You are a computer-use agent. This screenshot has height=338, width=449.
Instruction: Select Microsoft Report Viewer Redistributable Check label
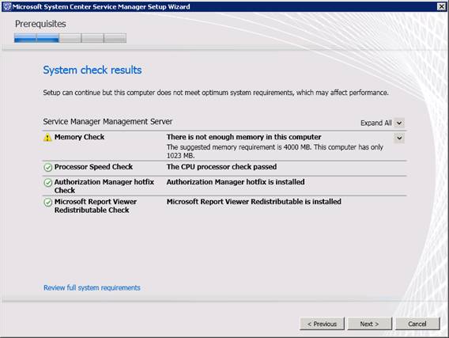point(96,206)
